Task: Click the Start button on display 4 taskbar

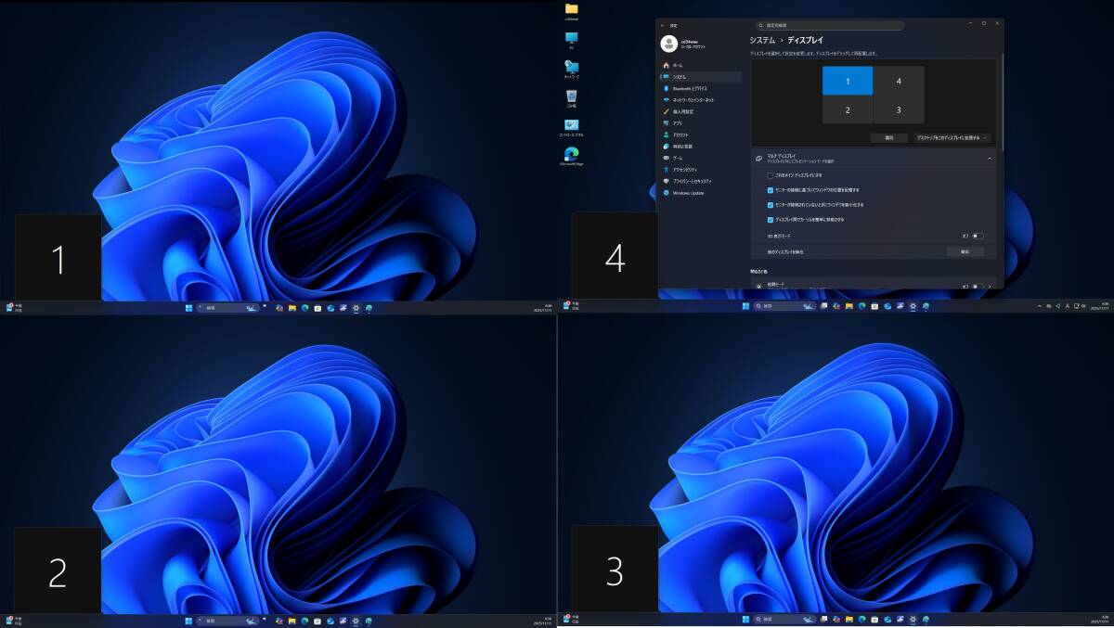Action: (745, 306)
